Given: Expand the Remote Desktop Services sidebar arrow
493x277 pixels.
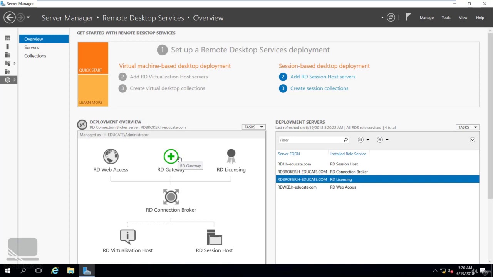Looking at the screenshot, I should pos(15,80).
